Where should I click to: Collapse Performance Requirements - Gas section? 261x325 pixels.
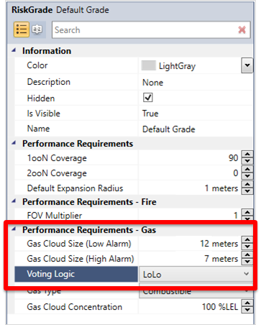coord(14,229)
